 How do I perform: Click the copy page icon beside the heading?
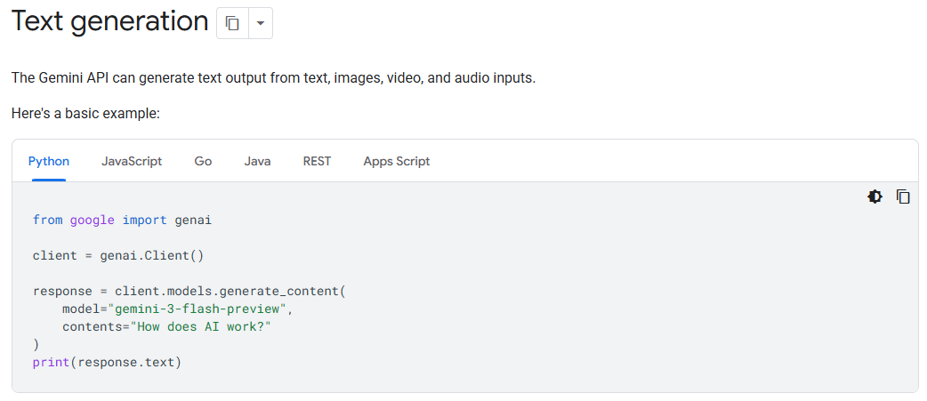pos(232,24)
